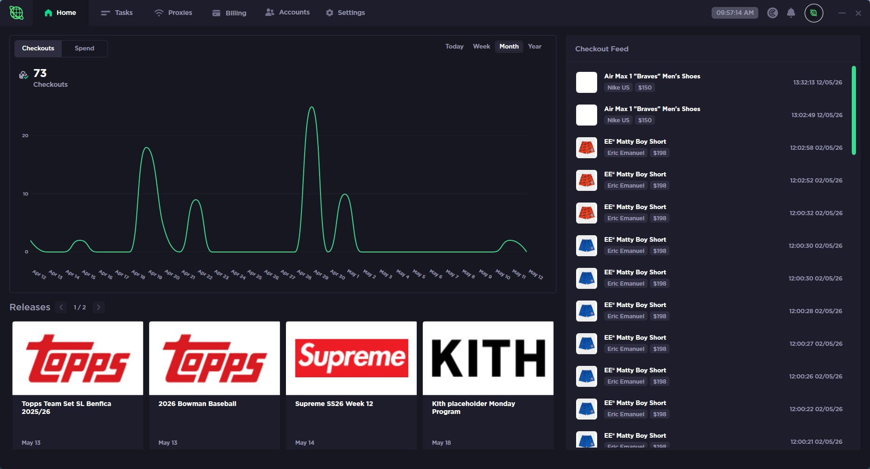Click thumbnail of the 13:02:49 Air Max checkout
Screen dimensions: 870x469
(586, 115)
